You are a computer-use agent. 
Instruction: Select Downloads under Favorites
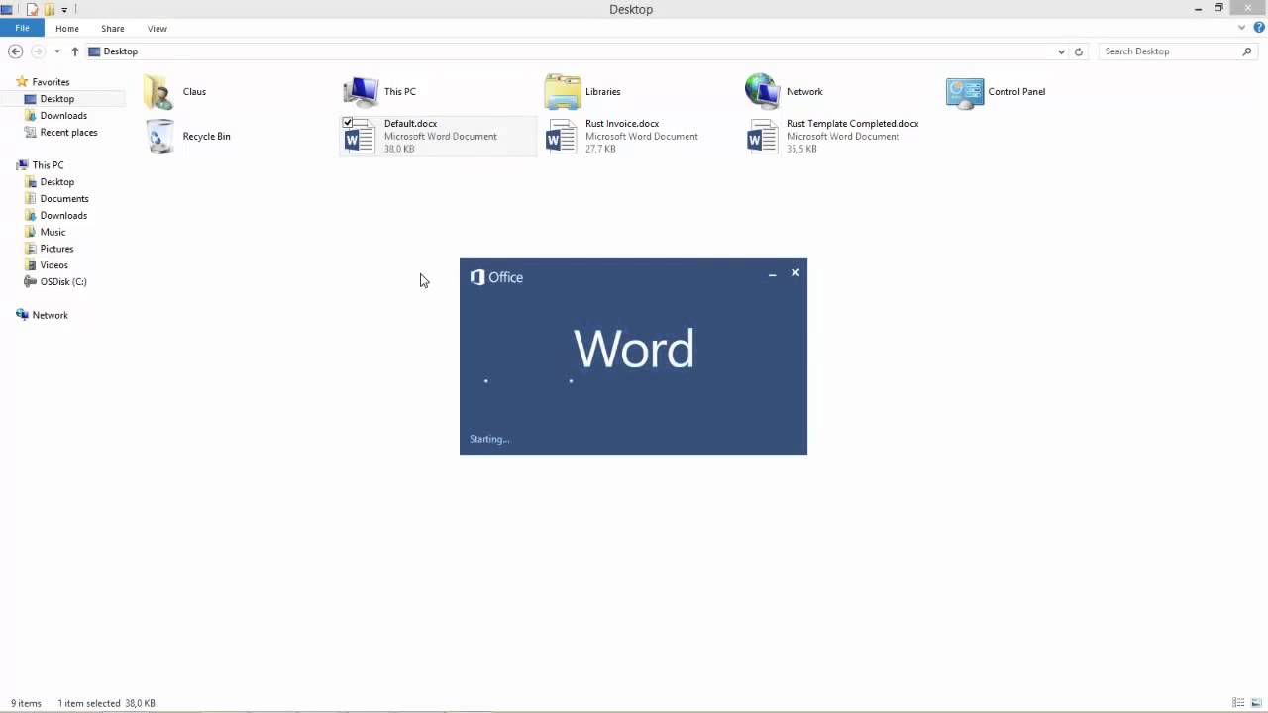(x=63, y=116)
